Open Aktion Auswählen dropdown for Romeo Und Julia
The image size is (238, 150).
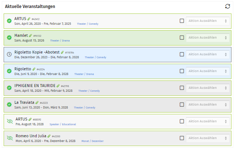click(x=208, y=138)
